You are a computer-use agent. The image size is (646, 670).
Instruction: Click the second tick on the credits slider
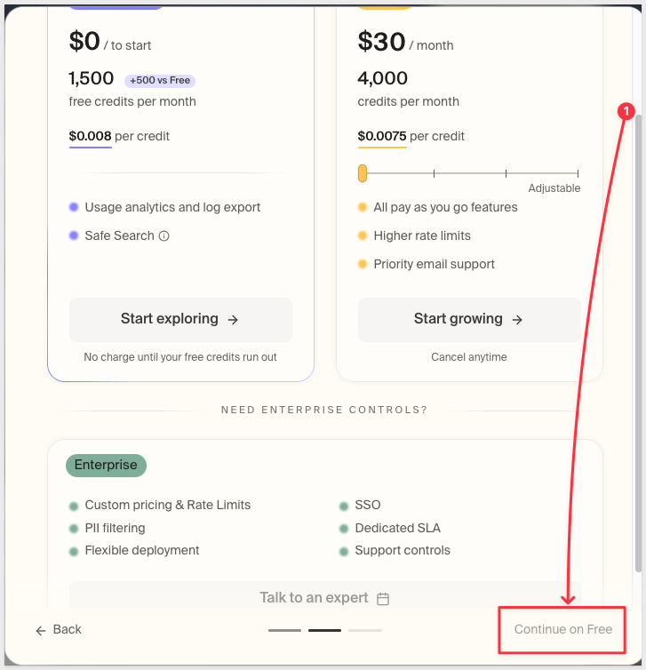[x=435, y=173]
